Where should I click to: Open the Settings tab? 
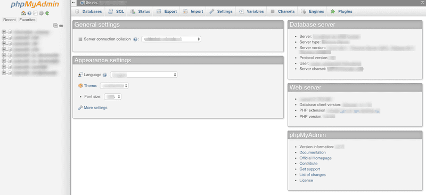pyautogui.click(x=221, y=11)
